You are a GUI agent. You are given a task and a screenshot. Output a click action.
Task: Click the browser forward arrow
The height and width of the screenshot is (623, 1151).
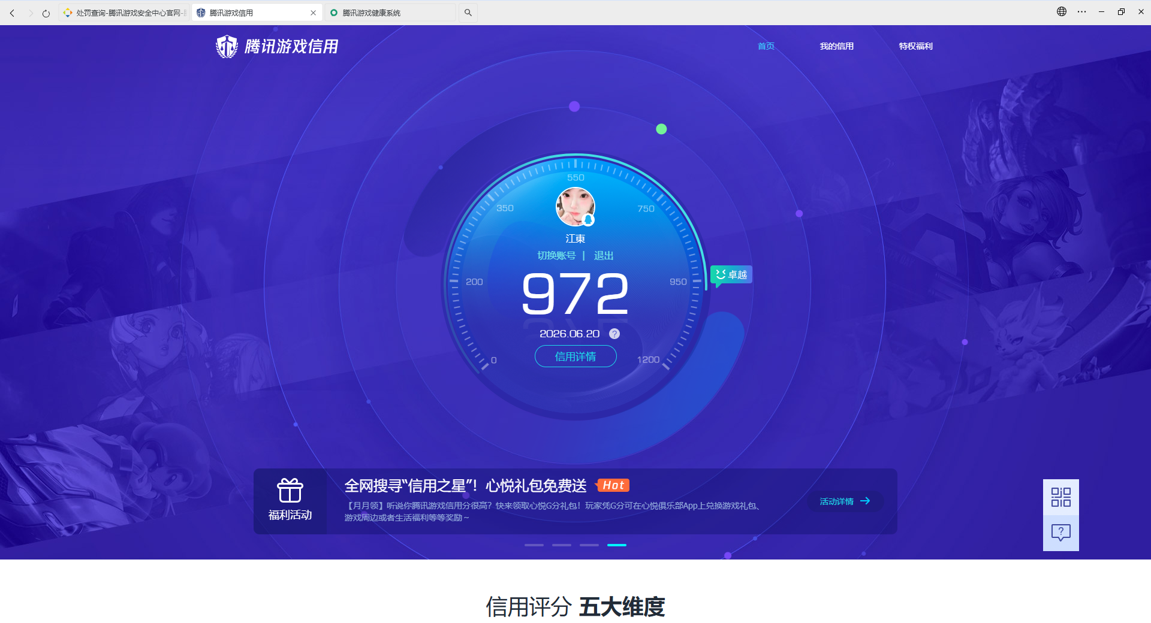30,13
